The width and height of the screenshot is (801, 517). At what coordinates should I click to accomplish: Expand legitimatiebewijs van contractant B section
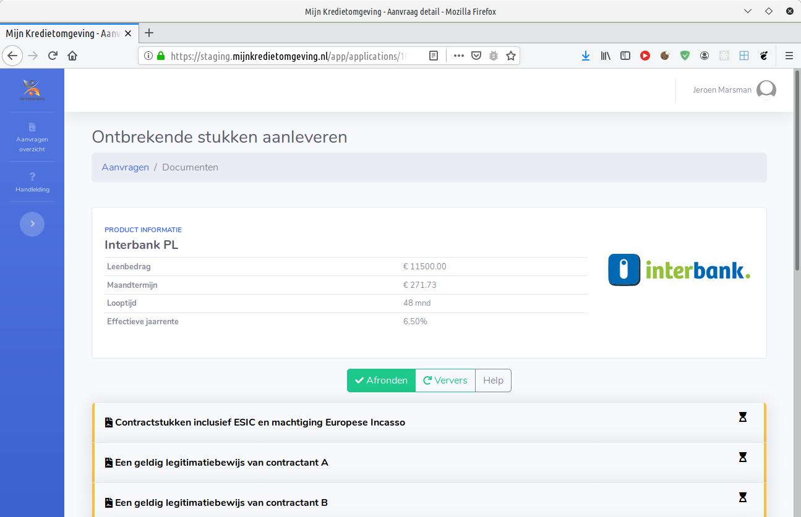click(x=221, y=503)
